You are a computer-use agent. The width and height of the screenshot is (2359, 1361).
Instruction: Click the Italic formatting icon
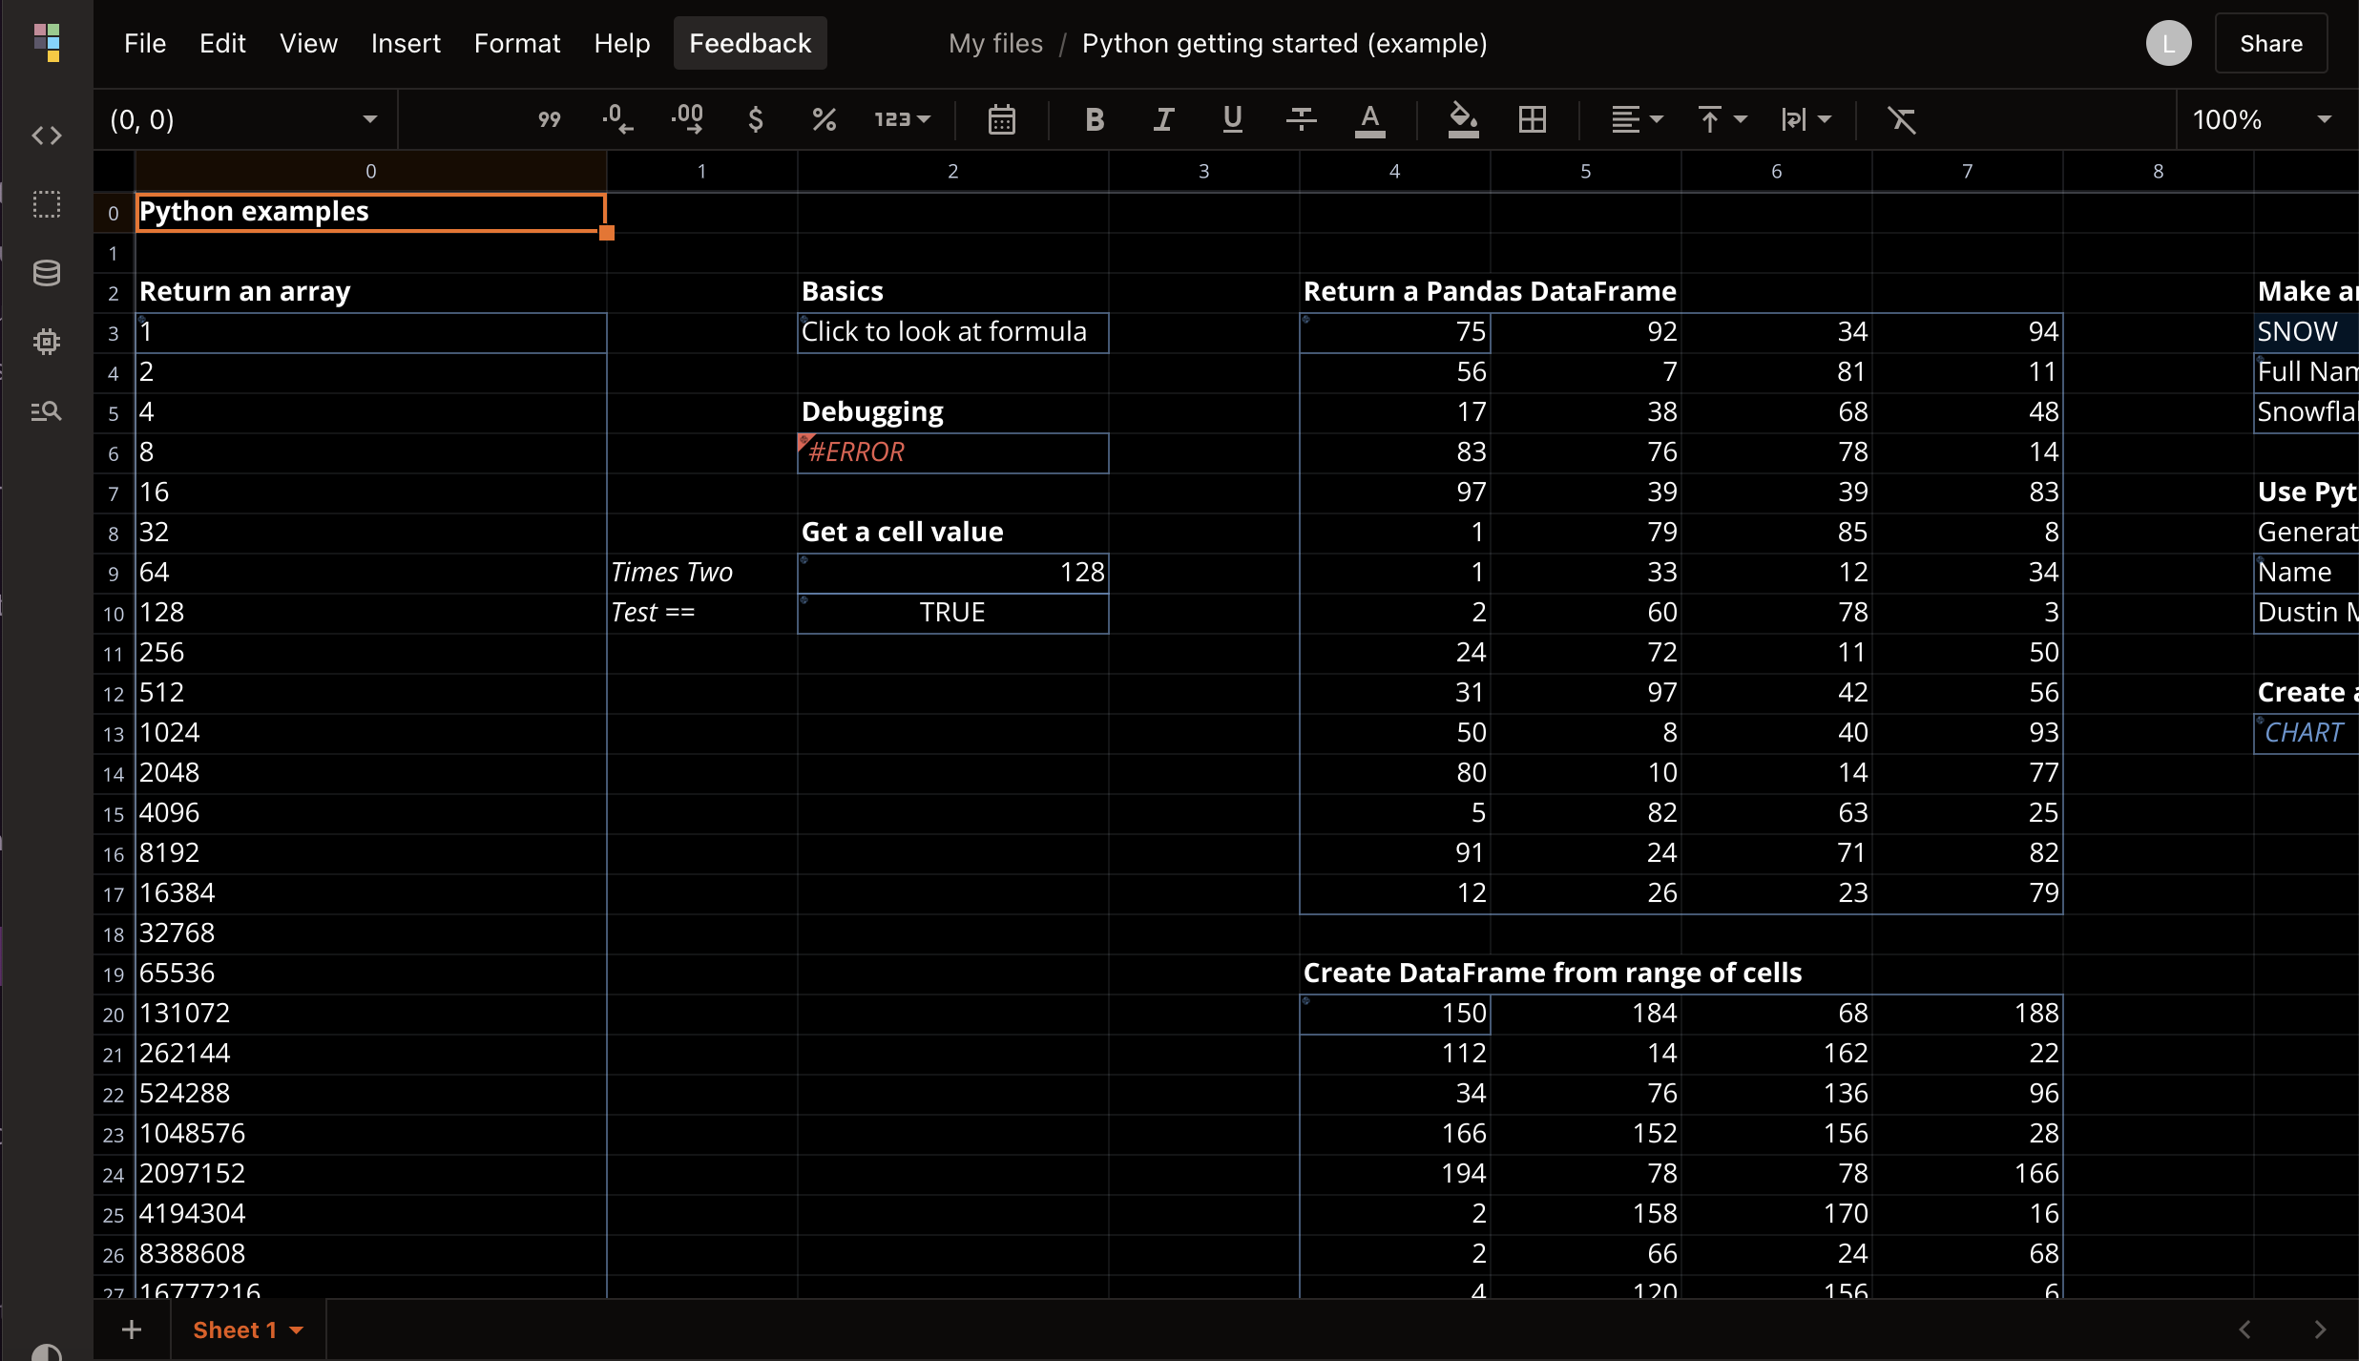coord(1163,120)
